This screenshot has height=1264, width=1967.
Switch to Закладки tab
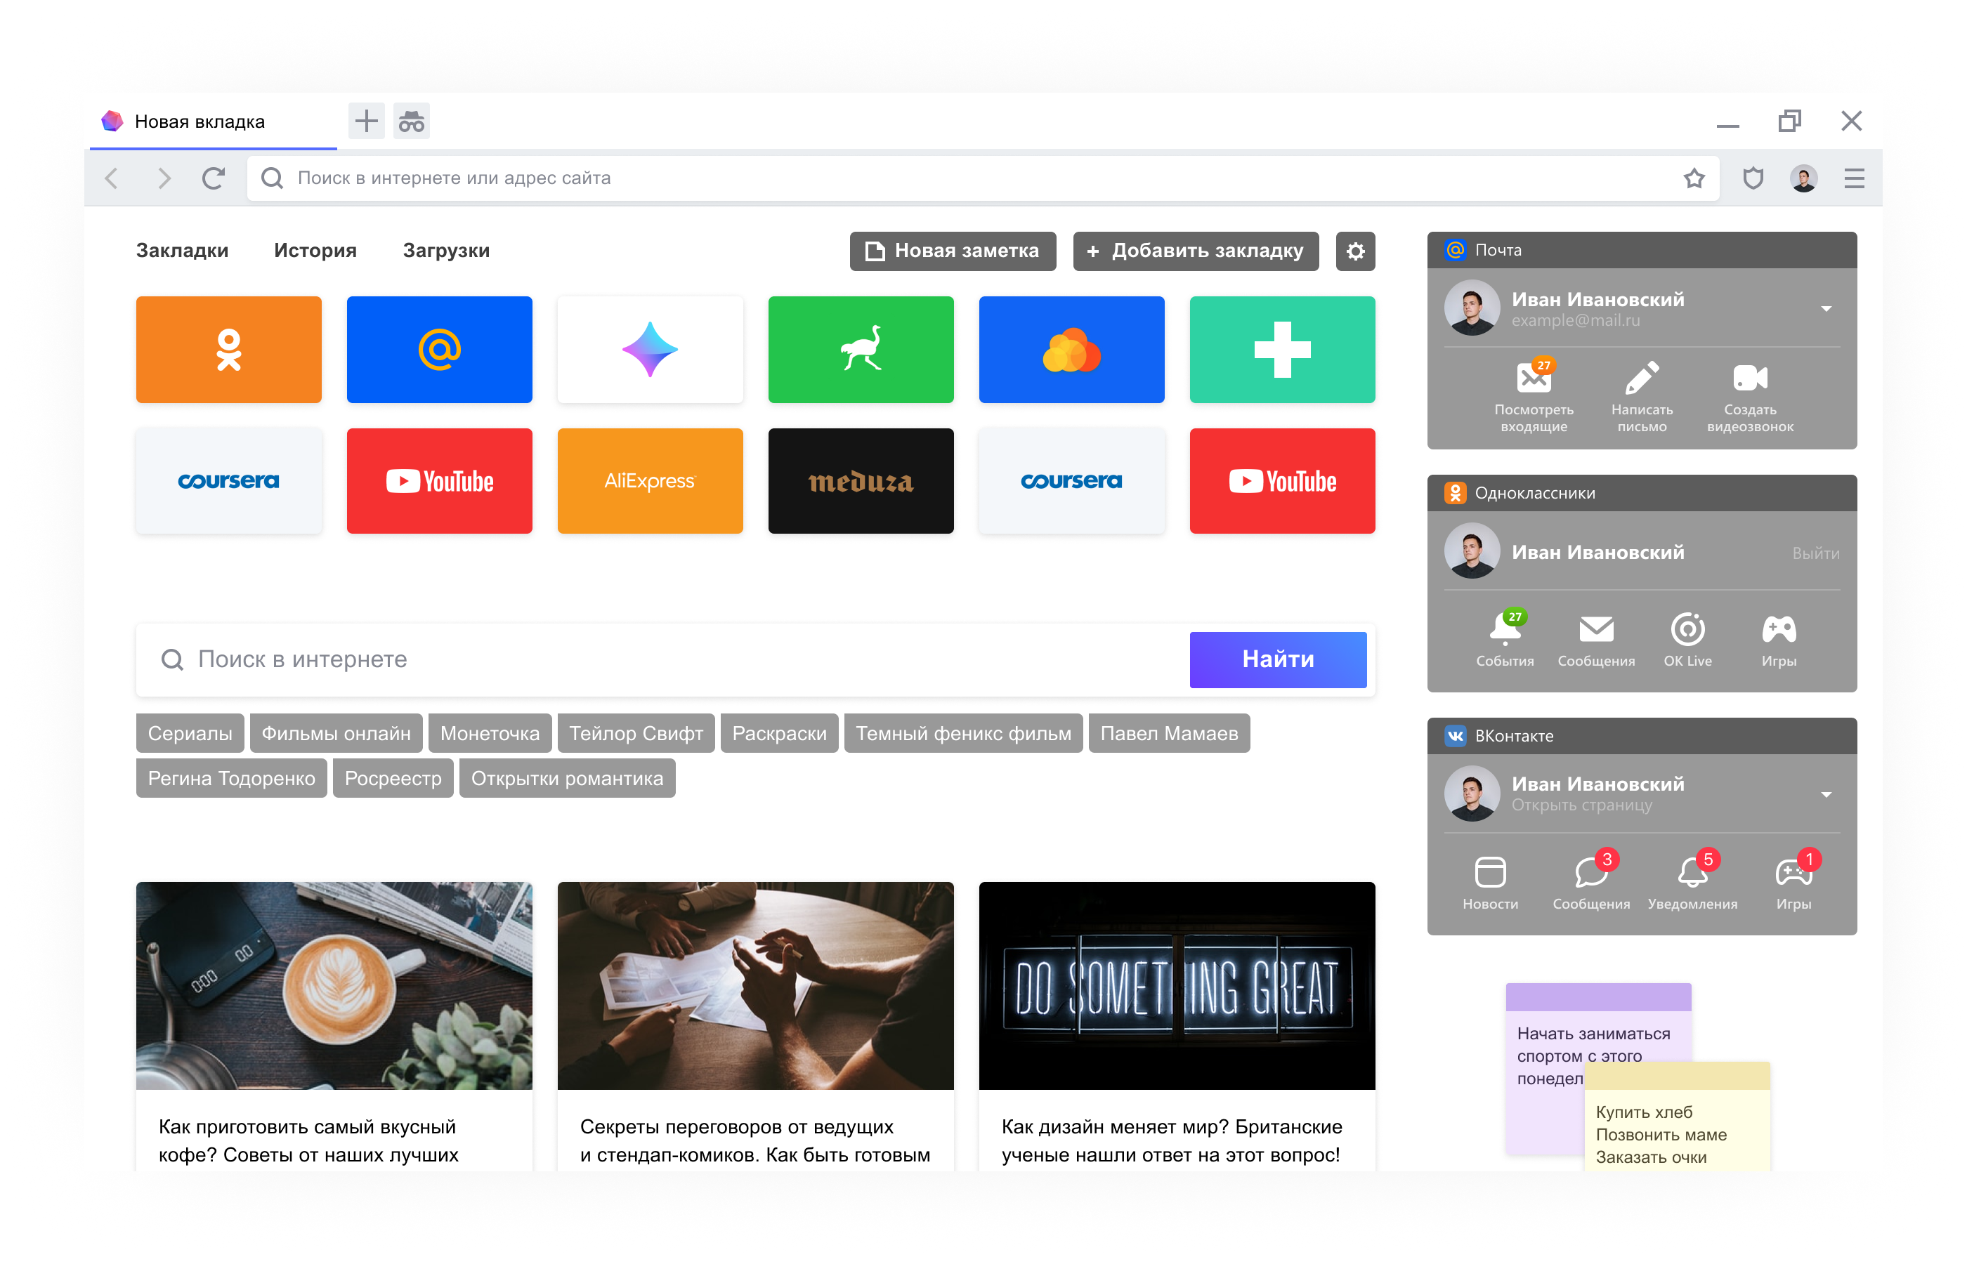click(x=182, y=251)
